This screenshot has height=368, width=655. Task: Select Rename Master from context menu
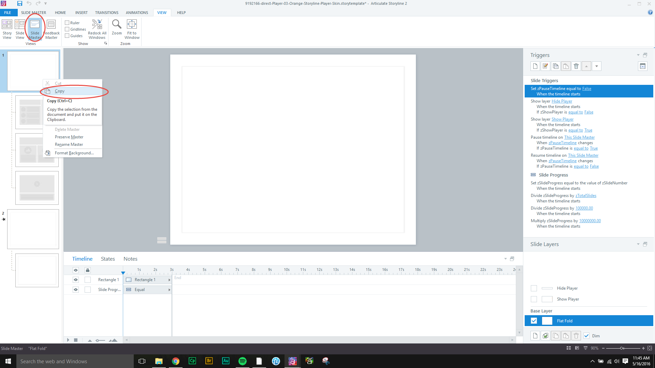(x=69, y=144)
